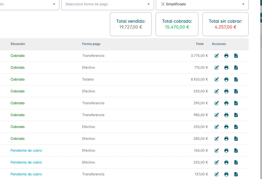The width and height of the screenshot is (262, 179).
Task: Edit the 280,00 € Efectivo invoice
Action: pyautogui.click(x=217, y=139)
